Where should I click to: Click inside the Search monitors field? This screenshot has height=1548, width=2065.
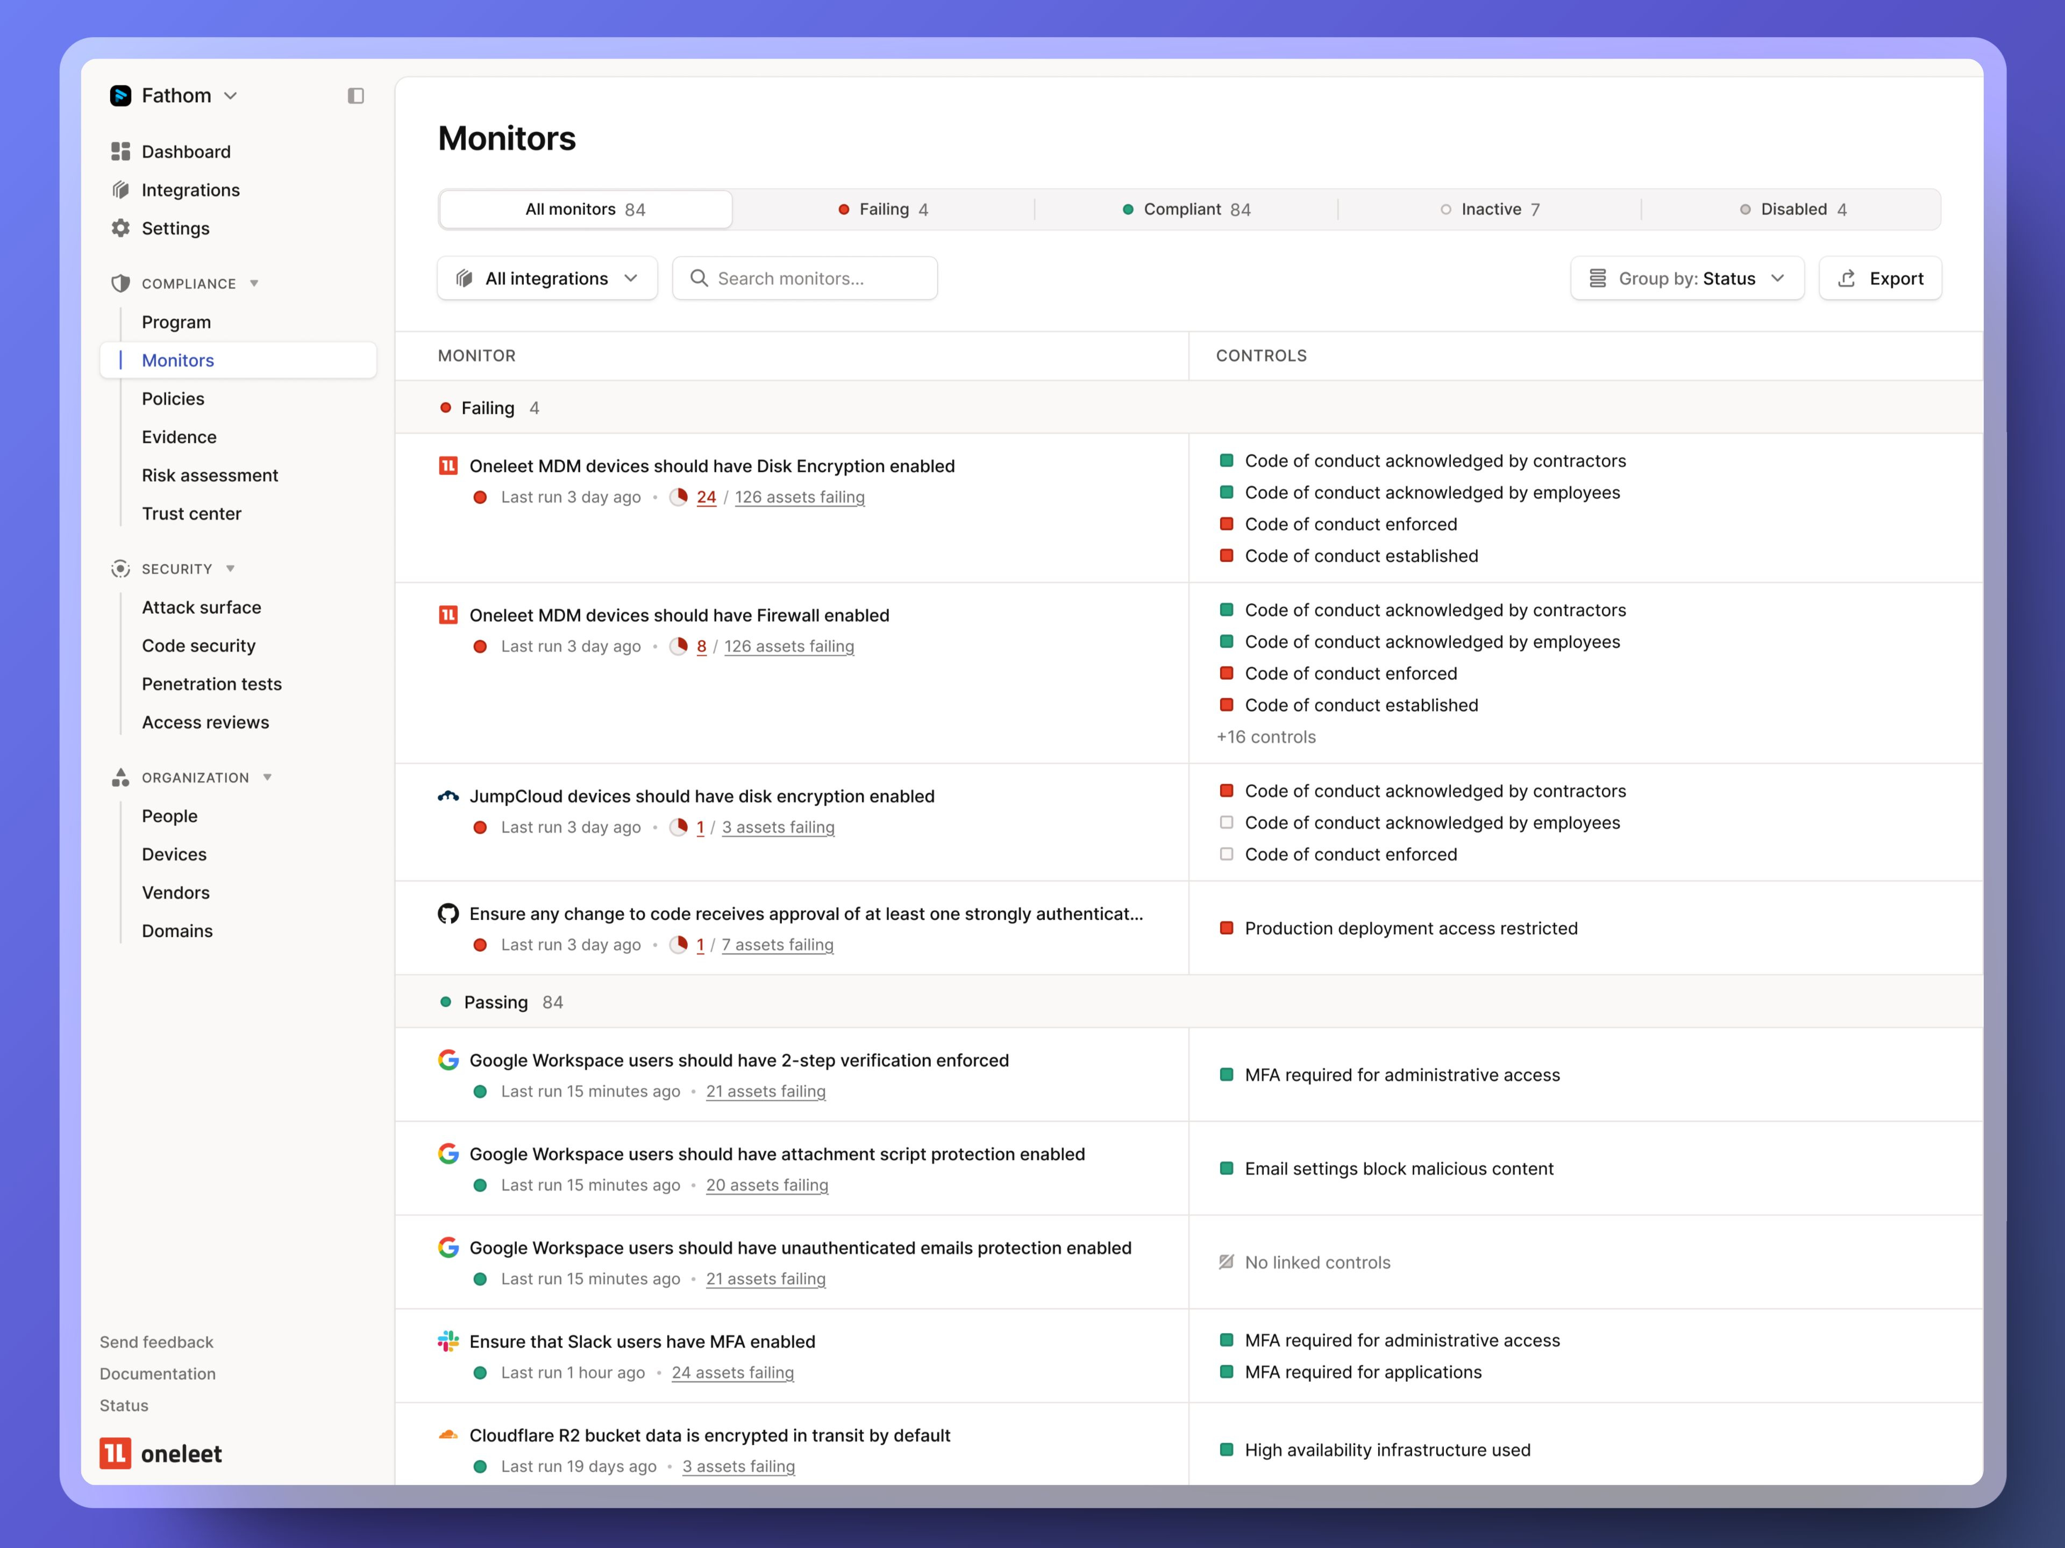(804, 277)
